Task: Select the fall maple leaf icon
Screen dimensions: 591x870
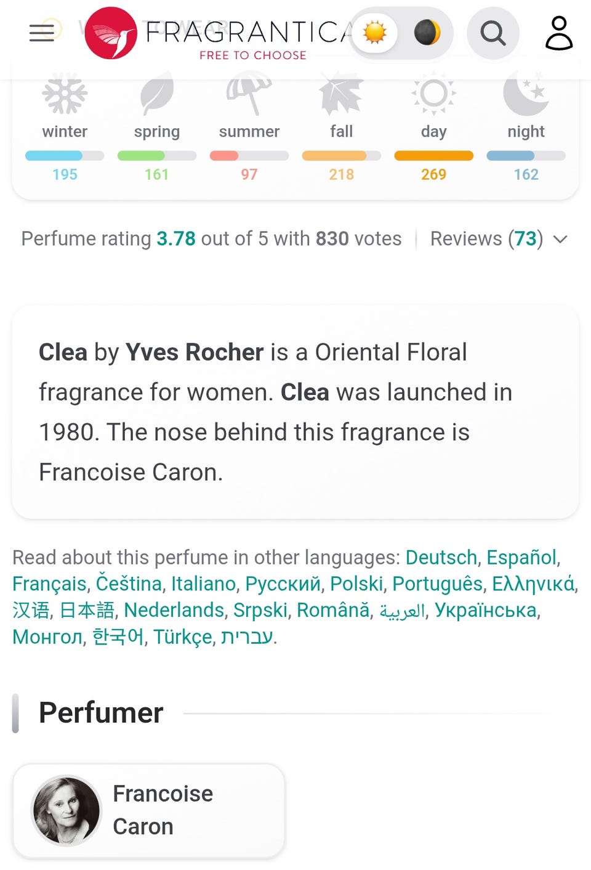Action: 341,94
